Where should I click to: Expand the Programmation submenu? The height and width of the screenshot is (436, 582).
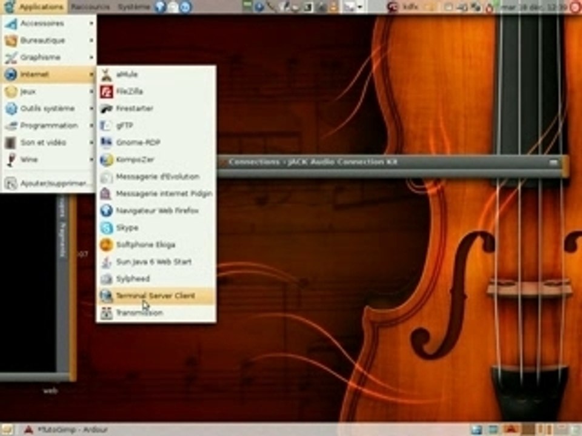tap(48, 126)
